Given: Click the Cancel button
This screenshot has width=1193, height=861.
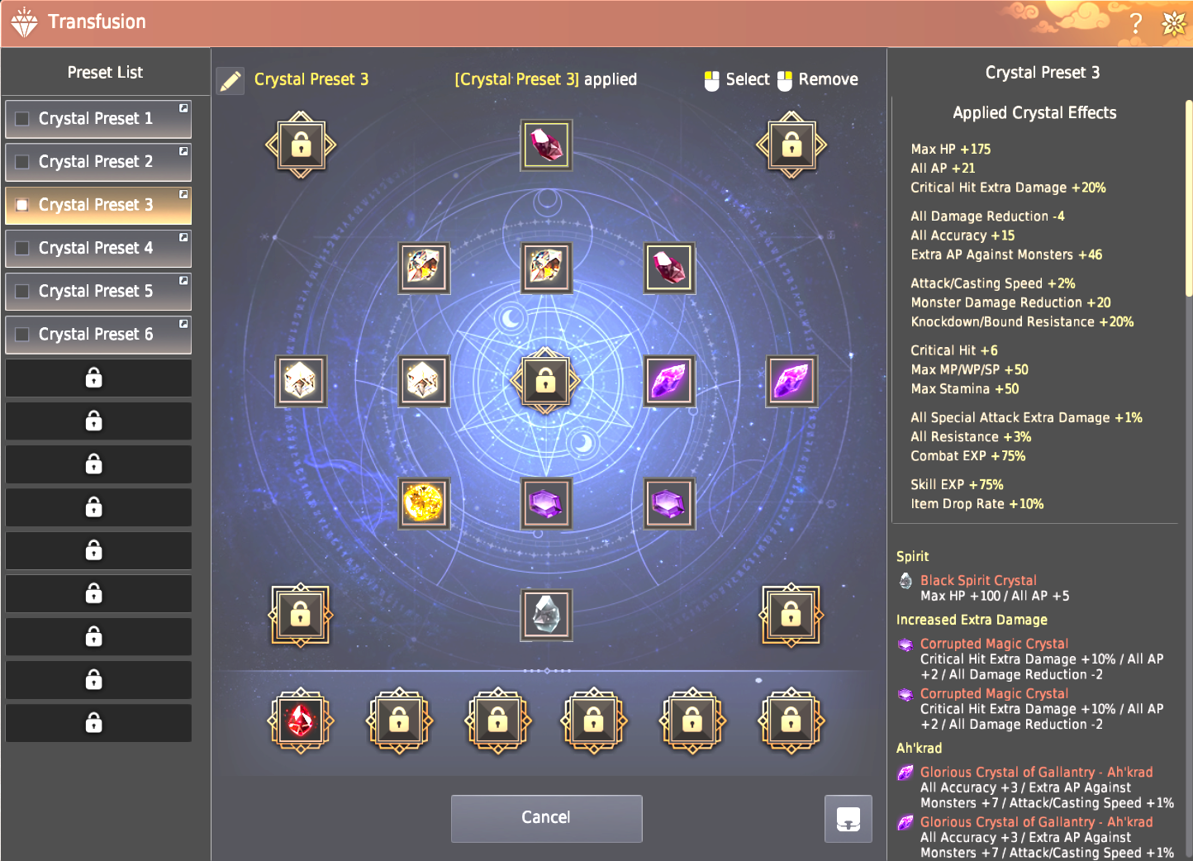Looking at the screenshot, I should [546, 818].
